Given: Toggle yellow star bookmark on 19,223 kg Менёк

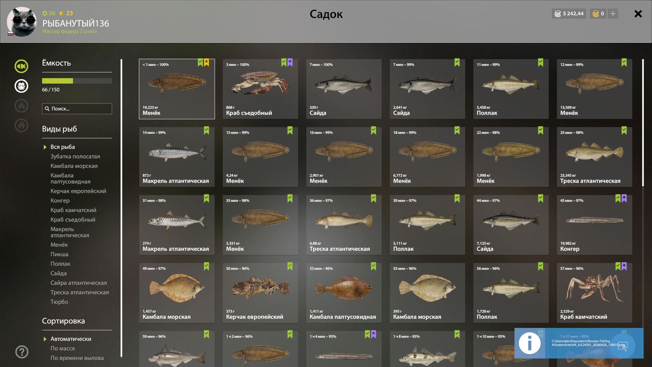Looking at the screenshot, I should (206, 63).
